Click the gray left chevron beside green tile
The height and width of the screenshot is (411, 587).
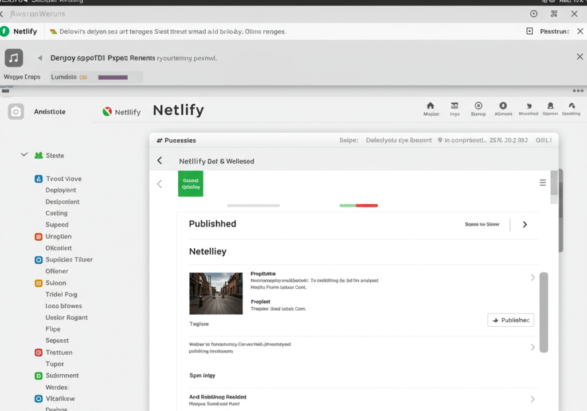(159, 184)
